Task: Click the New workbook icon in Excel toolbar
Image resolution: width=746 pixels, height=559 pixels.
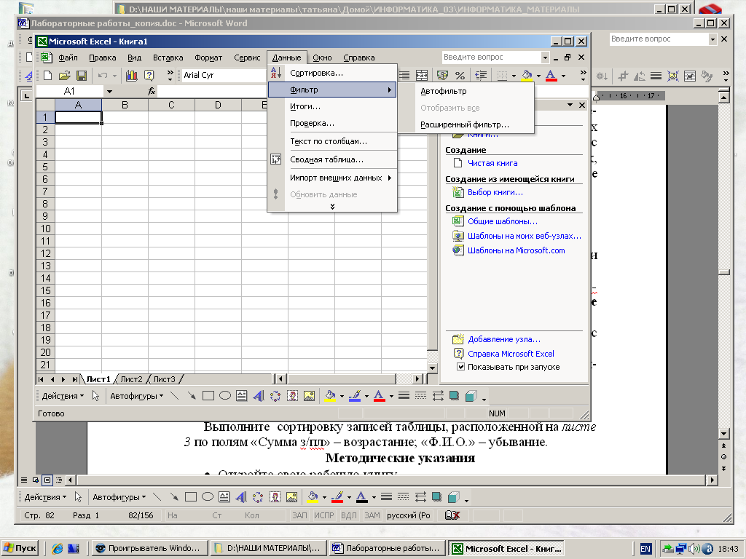Action: point(47,75)
